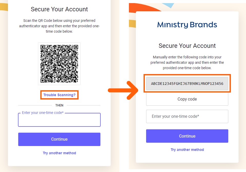Click Try another method on Ministry Brands card

[187, 150]
